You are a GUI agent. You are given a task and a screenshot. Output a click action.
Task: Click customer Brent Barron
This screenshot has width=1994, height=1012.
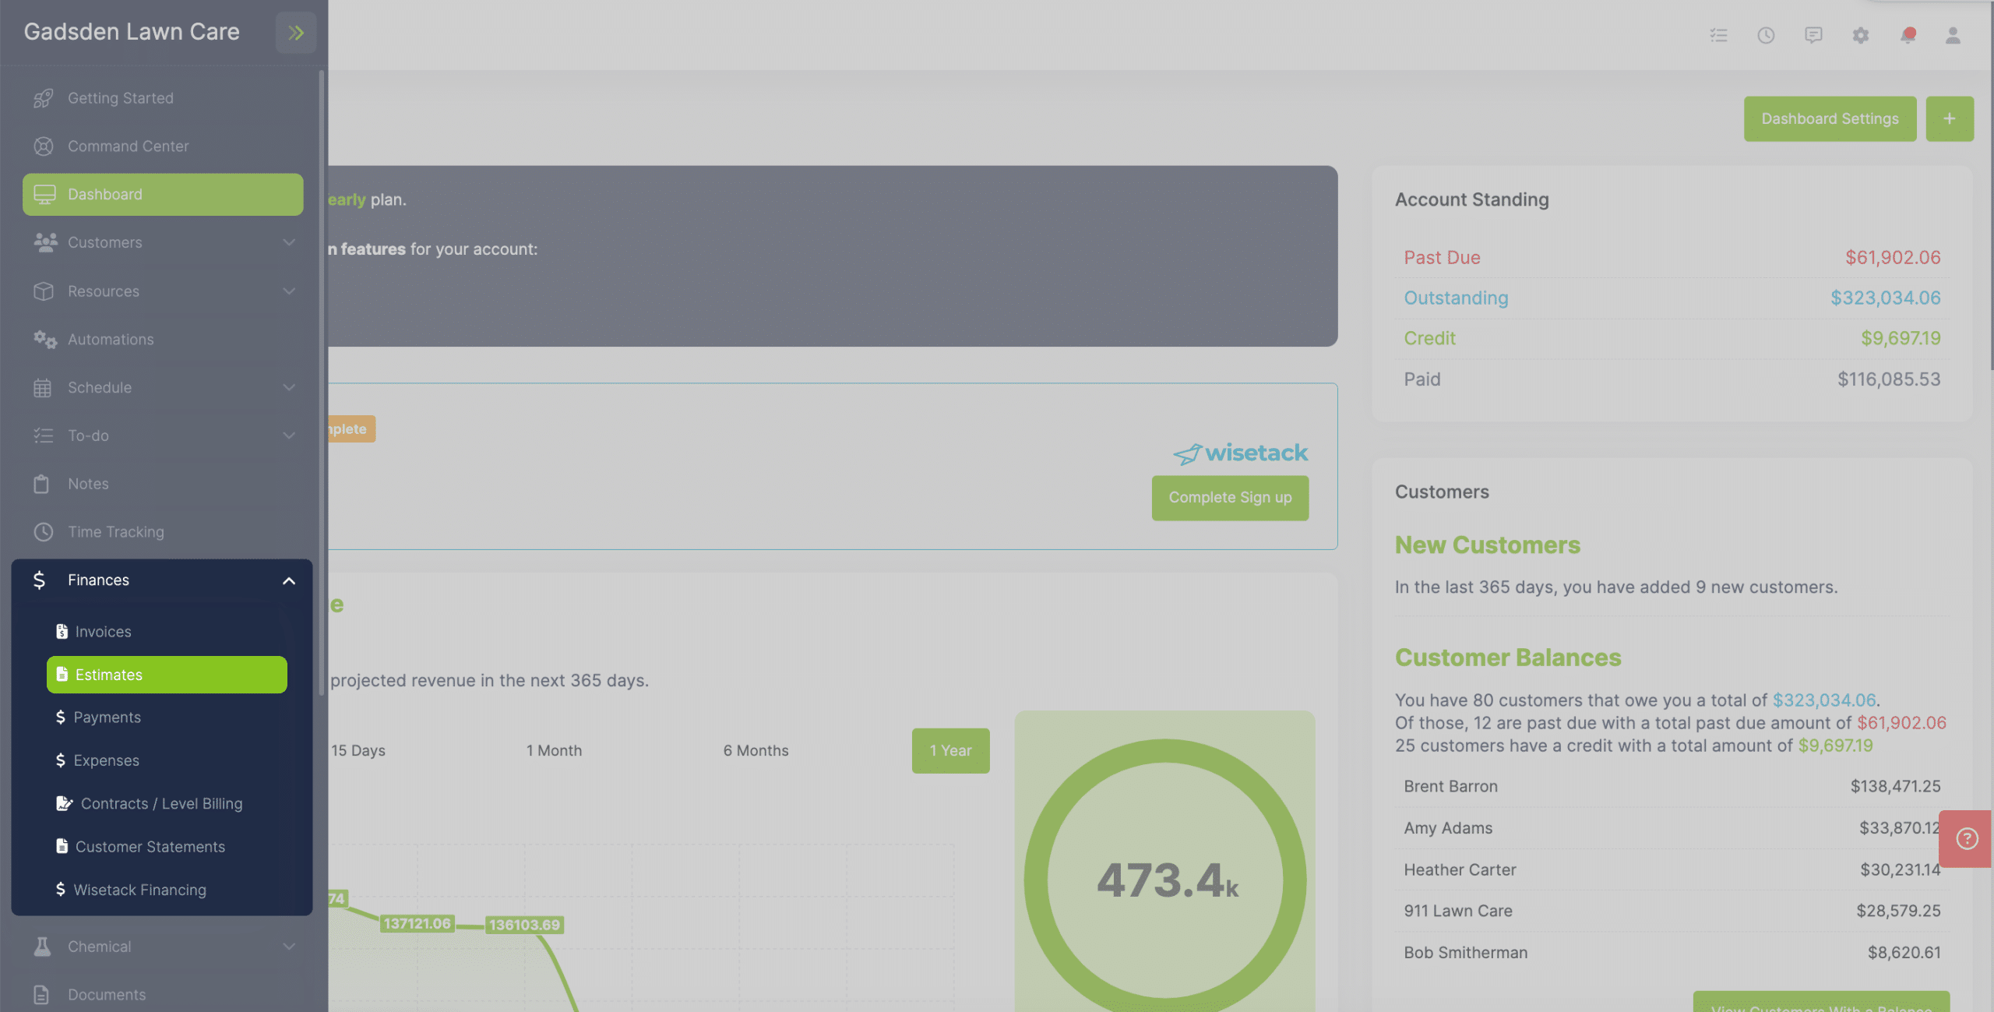click(x=1450, y=787)
